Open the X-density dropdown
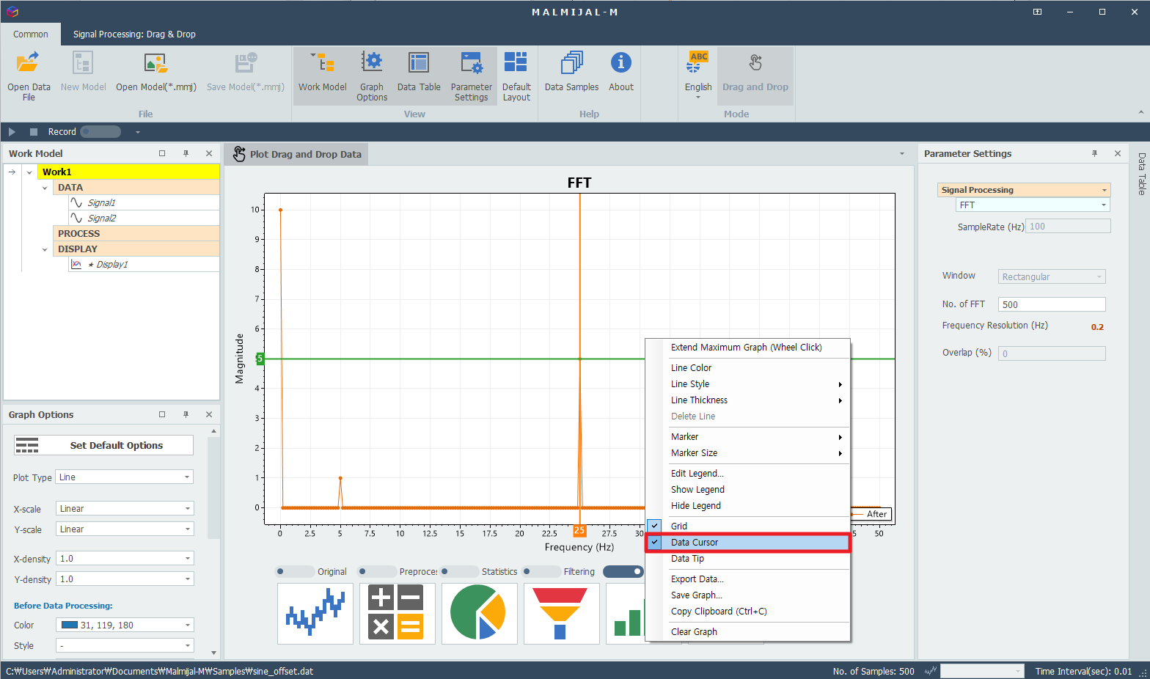The height and width of the screenshot is (679, 1150). click(125, 558)
